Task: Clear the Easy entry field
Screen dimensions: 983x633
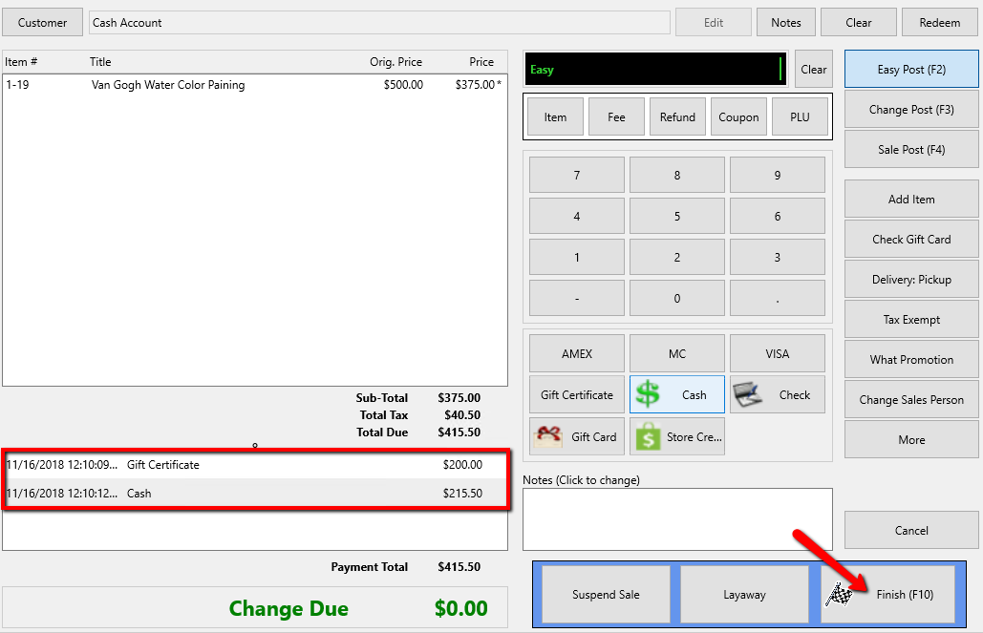Action: click(814, 70)
